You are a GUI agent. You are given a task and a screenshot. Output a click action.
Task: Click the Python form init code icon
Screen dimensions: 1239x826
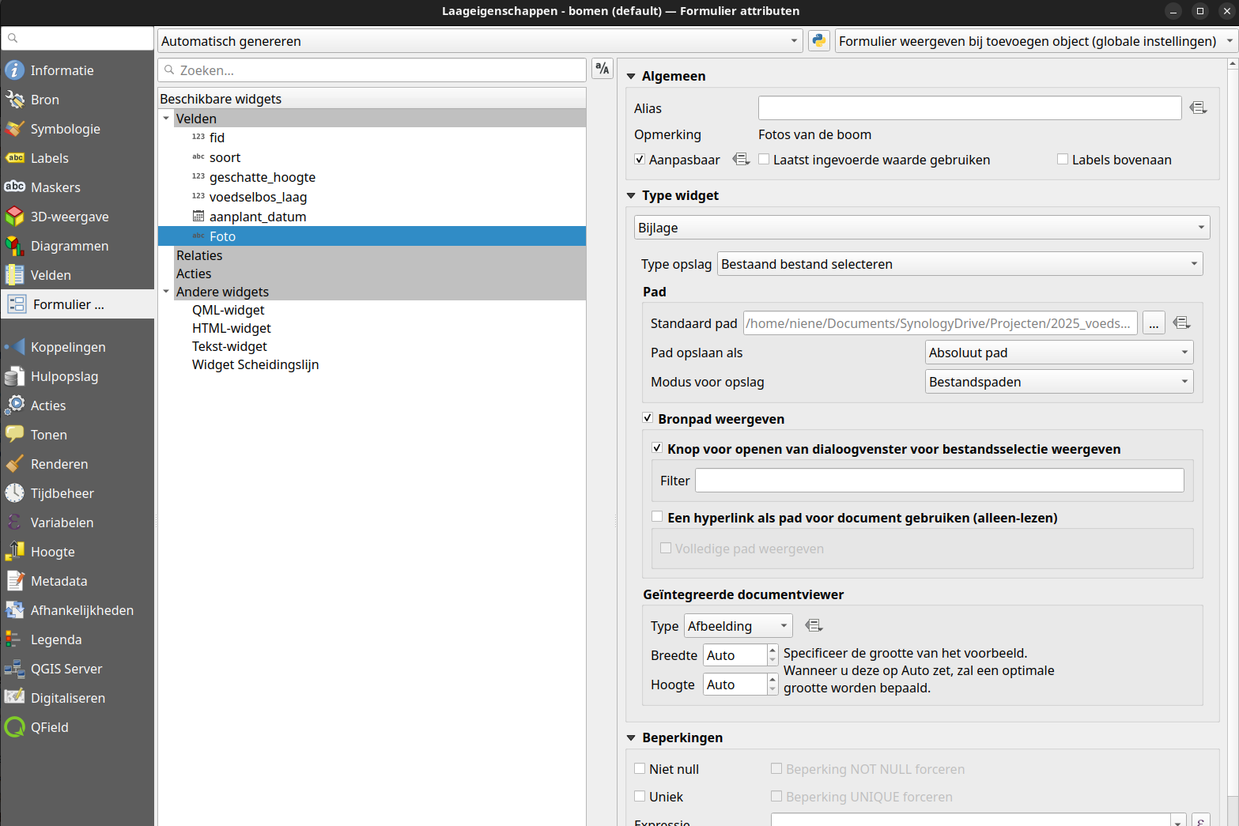818,41
